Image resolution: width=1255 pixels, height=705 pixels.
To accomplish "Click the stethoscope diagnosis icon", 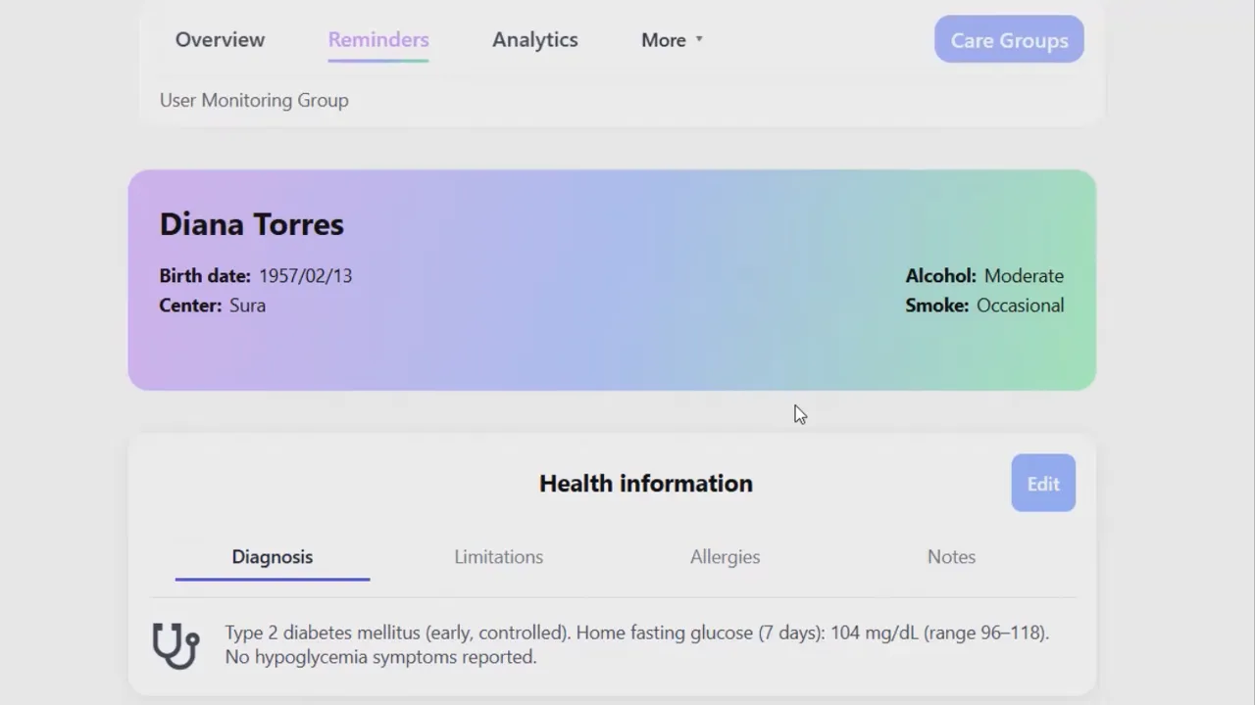I will coord(176,644).
